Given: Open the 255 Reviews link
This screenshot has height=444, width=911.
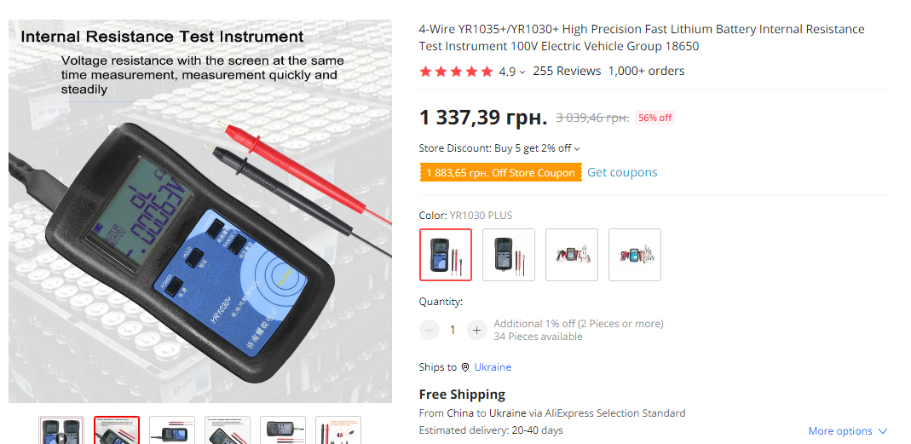Looking at the screenshot, I should 567,72.
